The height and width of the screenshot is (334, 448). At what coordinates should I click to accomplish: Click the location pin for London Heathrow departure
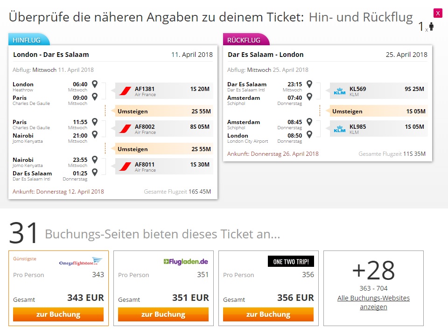pyautogui.click(x=95, y=84)
